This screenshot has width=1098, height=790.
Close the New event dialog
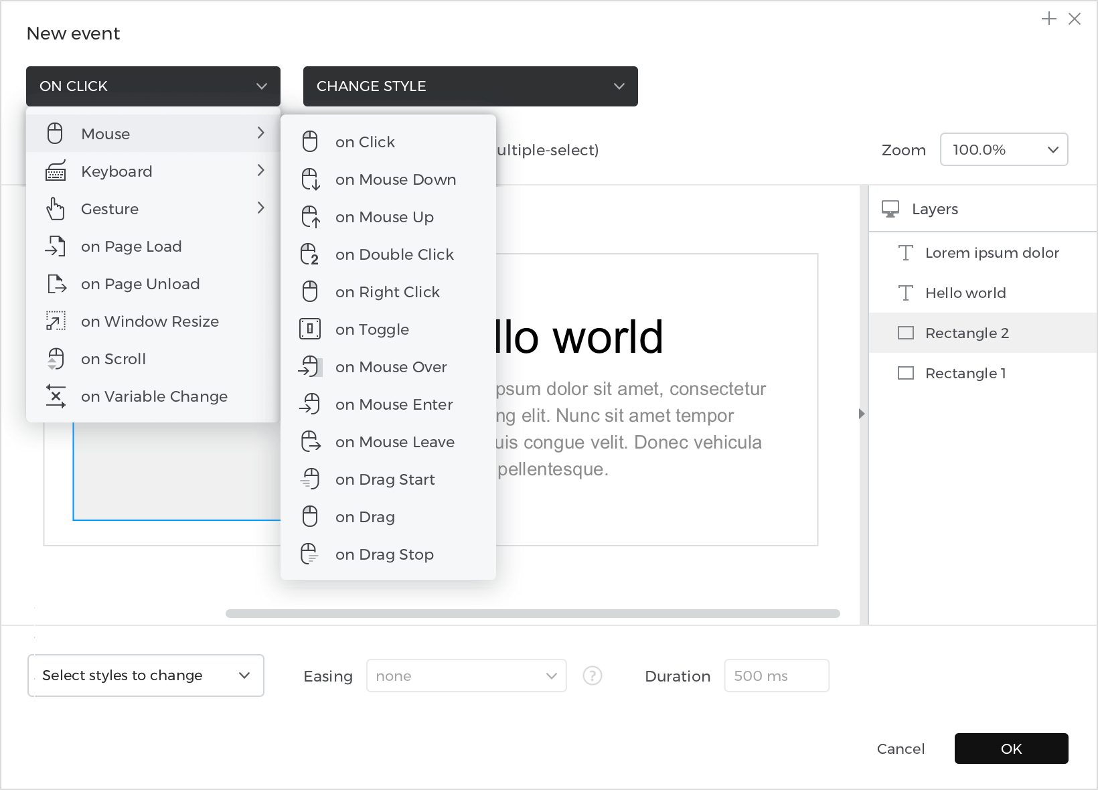(1075, 19)
